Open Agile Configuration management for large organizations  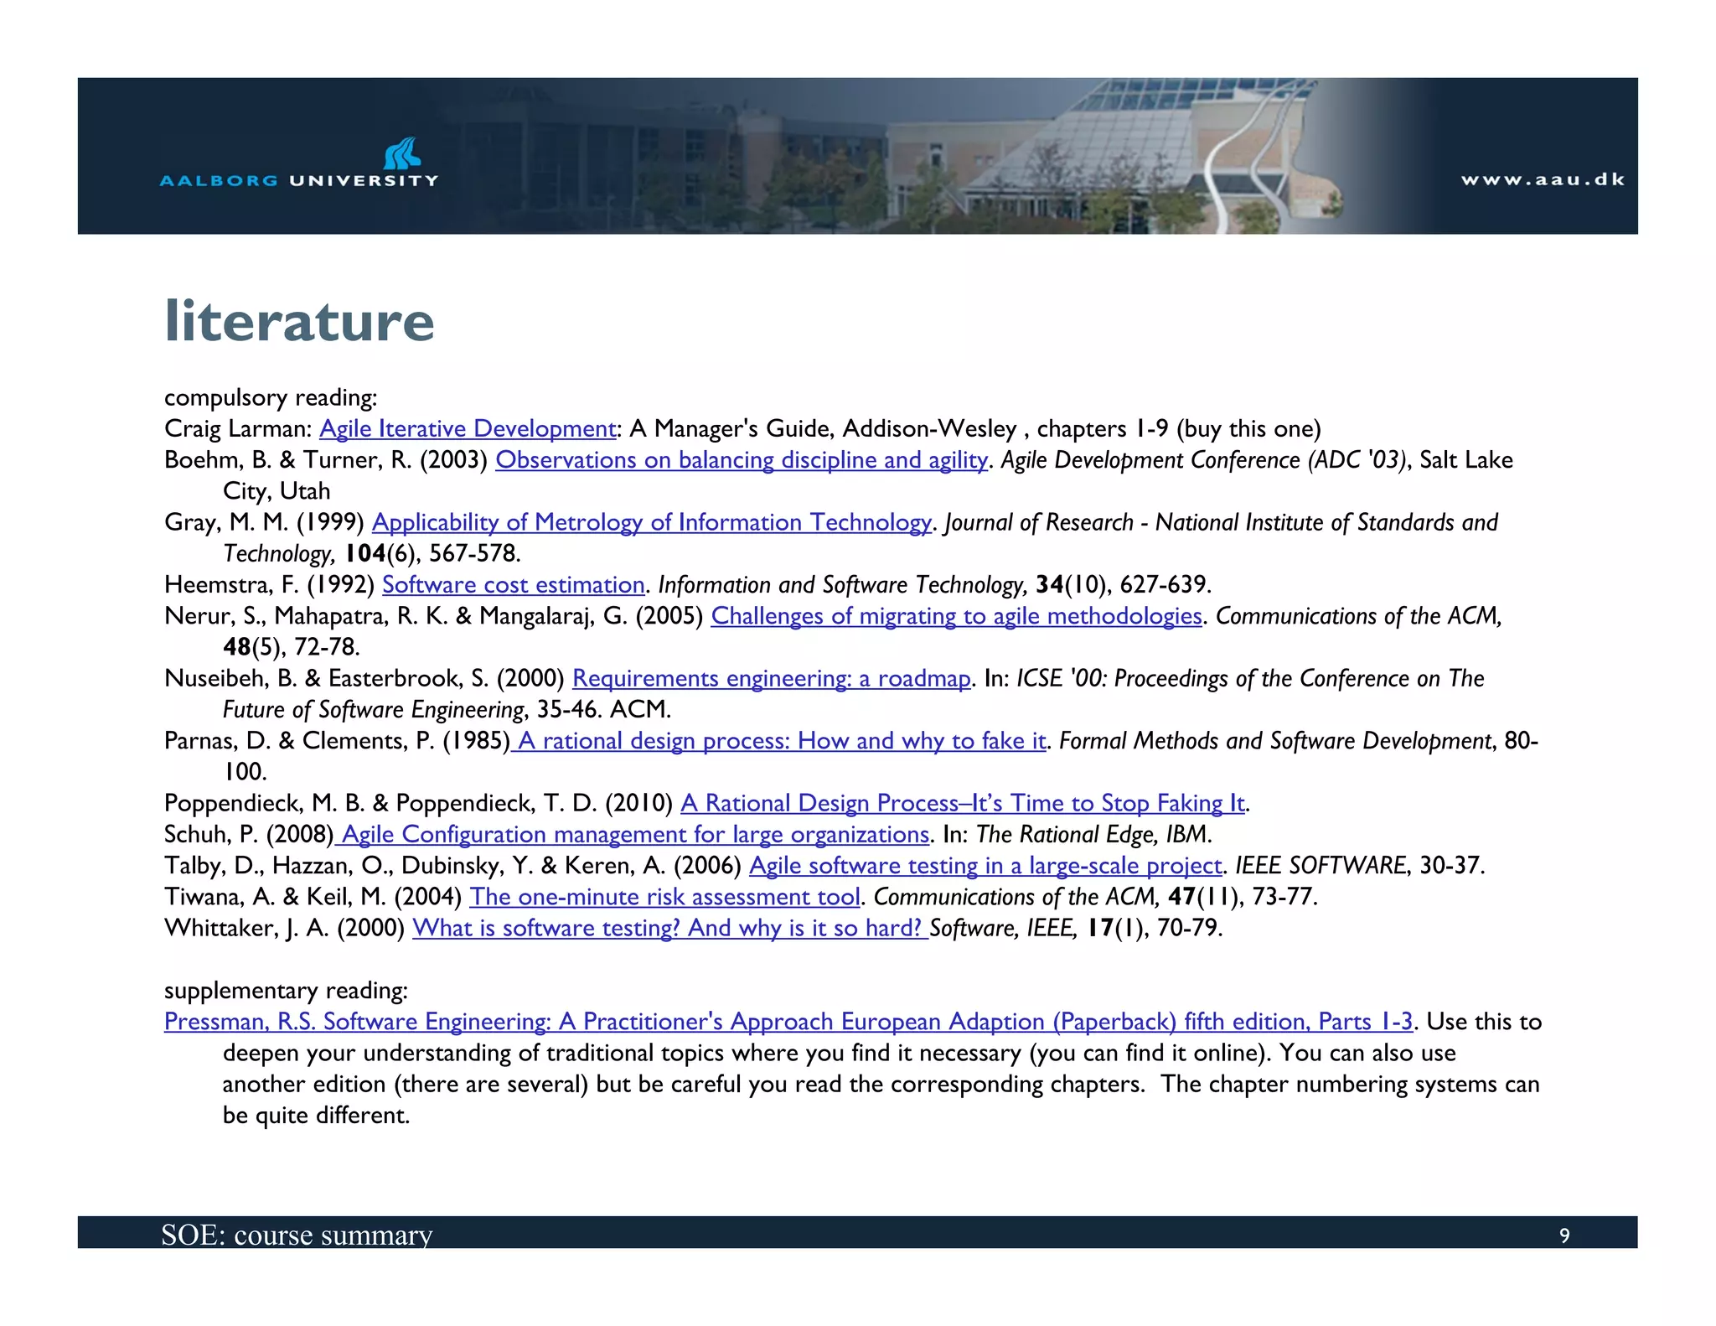633,835
